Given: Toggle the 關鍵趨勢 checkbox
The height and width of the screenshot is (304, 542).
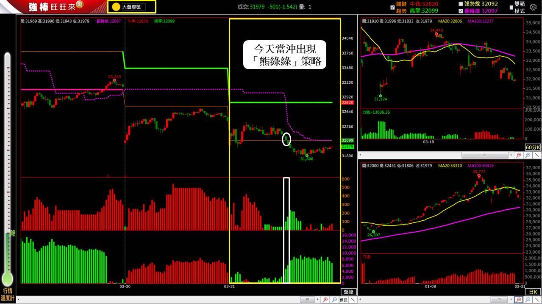Looking at the screenshot, I should [x=392, y=7].
